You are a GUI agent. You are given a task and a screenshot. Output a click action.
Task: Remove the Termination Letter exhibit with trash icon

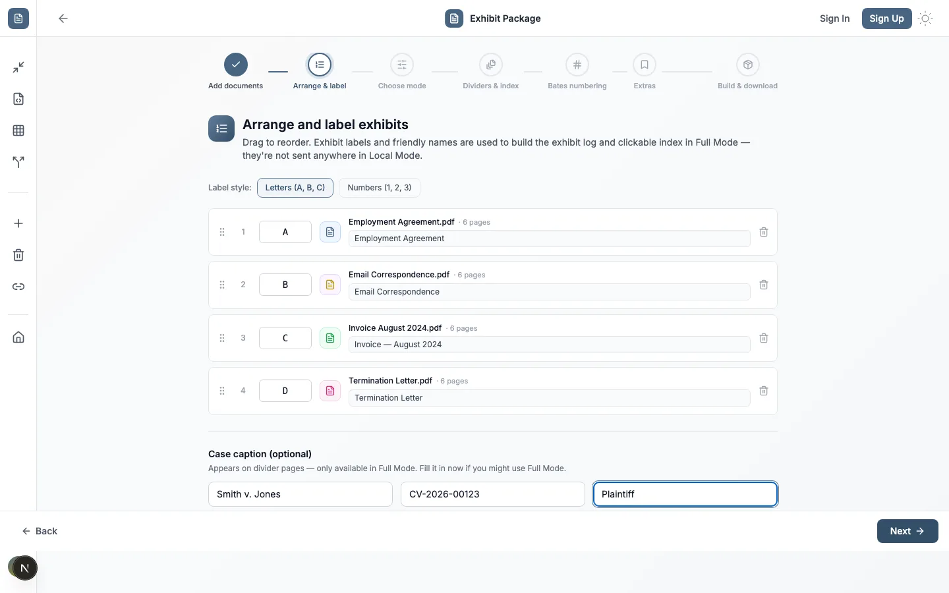[764, 391]
